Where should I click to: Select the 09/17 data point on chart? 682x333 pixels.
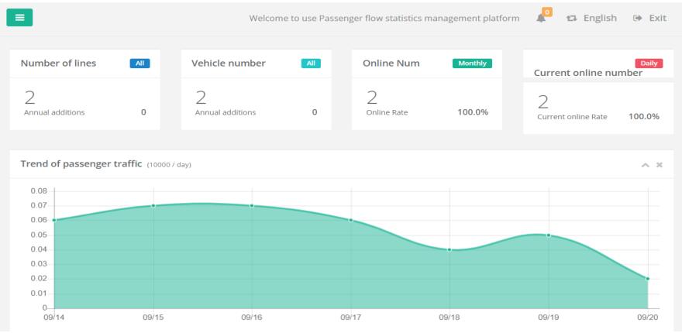351,220
